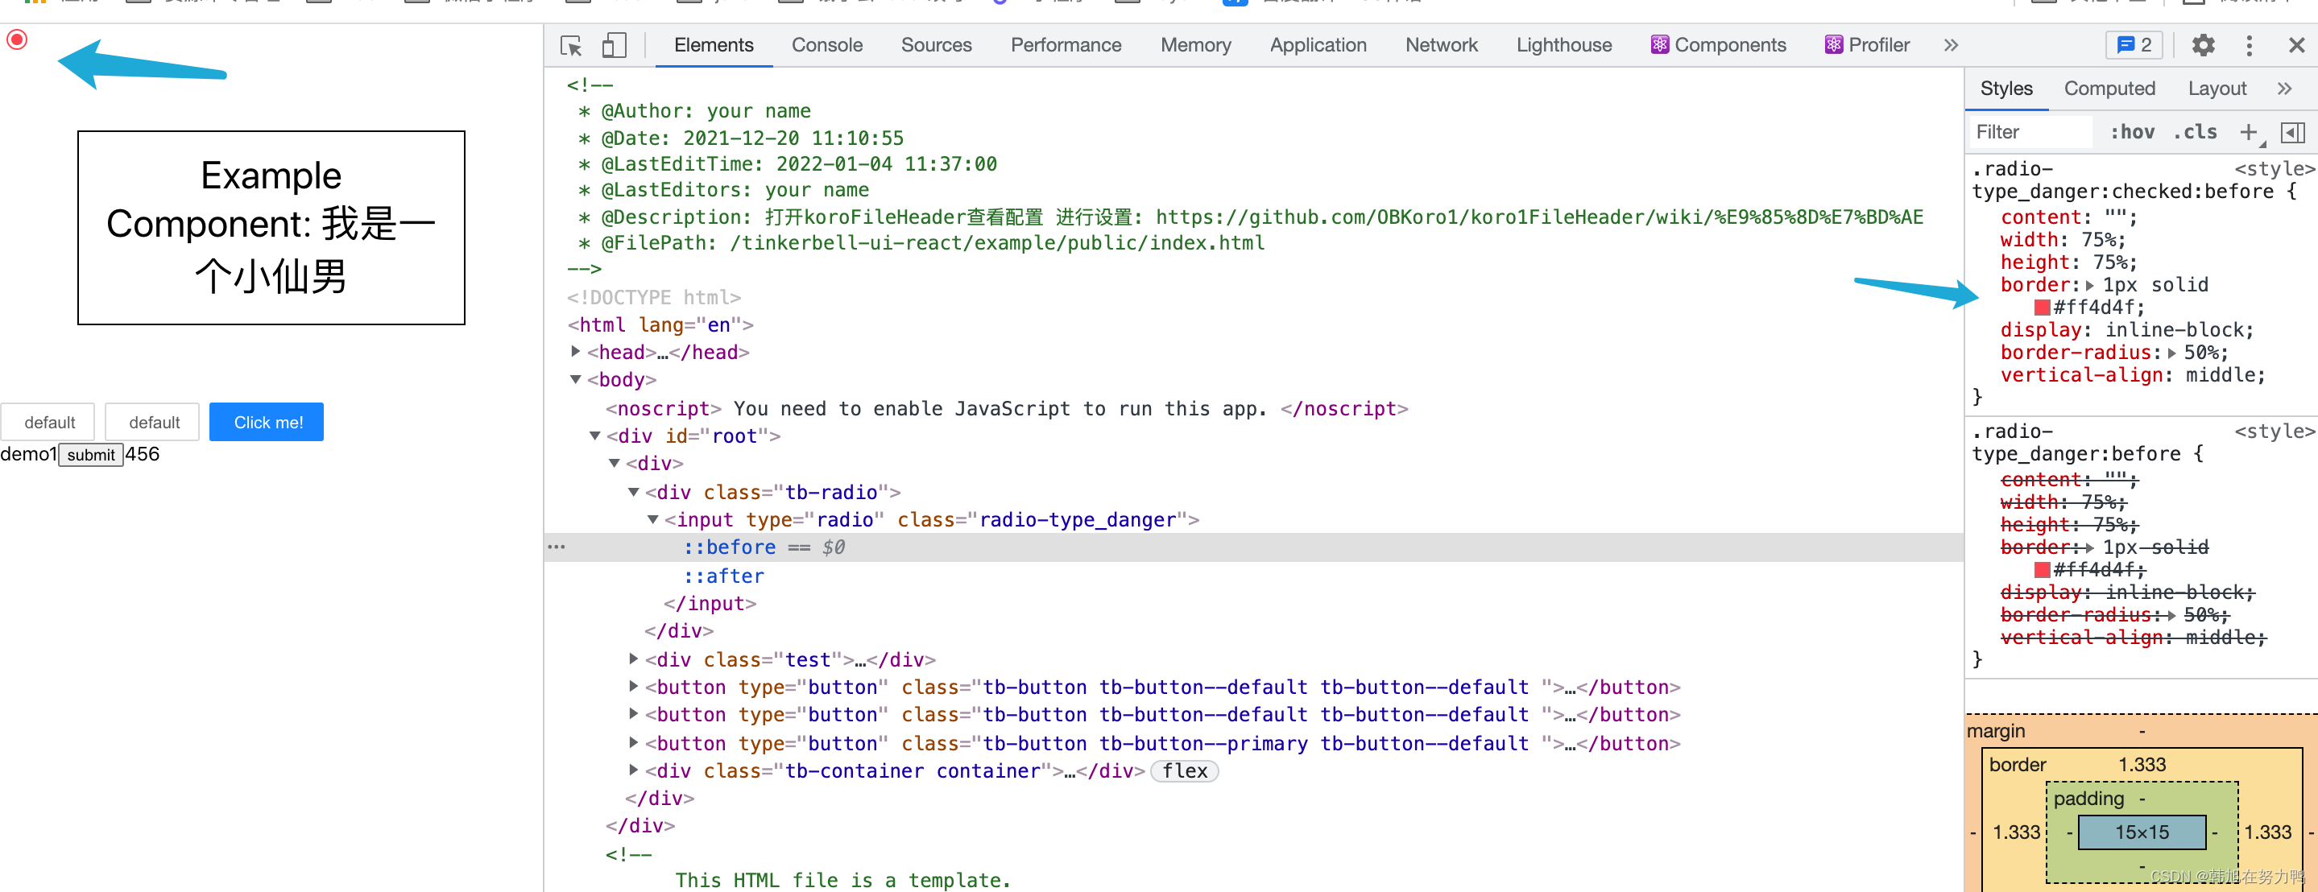Toggle the .cls class editor

(2195, 132)
